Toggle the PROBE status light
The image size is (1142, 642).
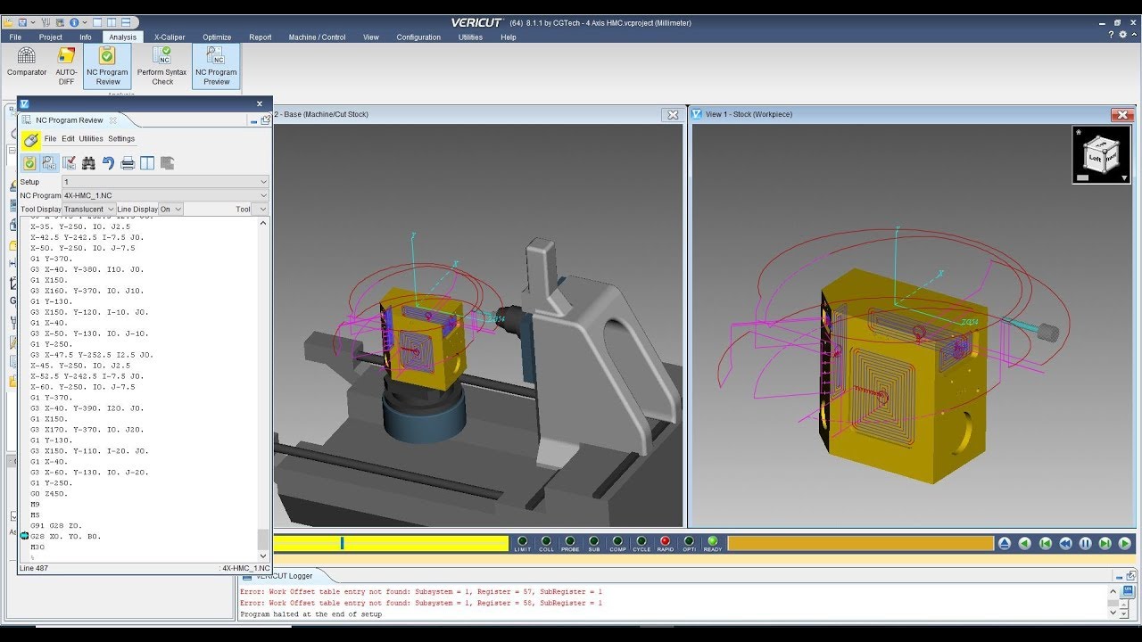[x=570, y=543]
